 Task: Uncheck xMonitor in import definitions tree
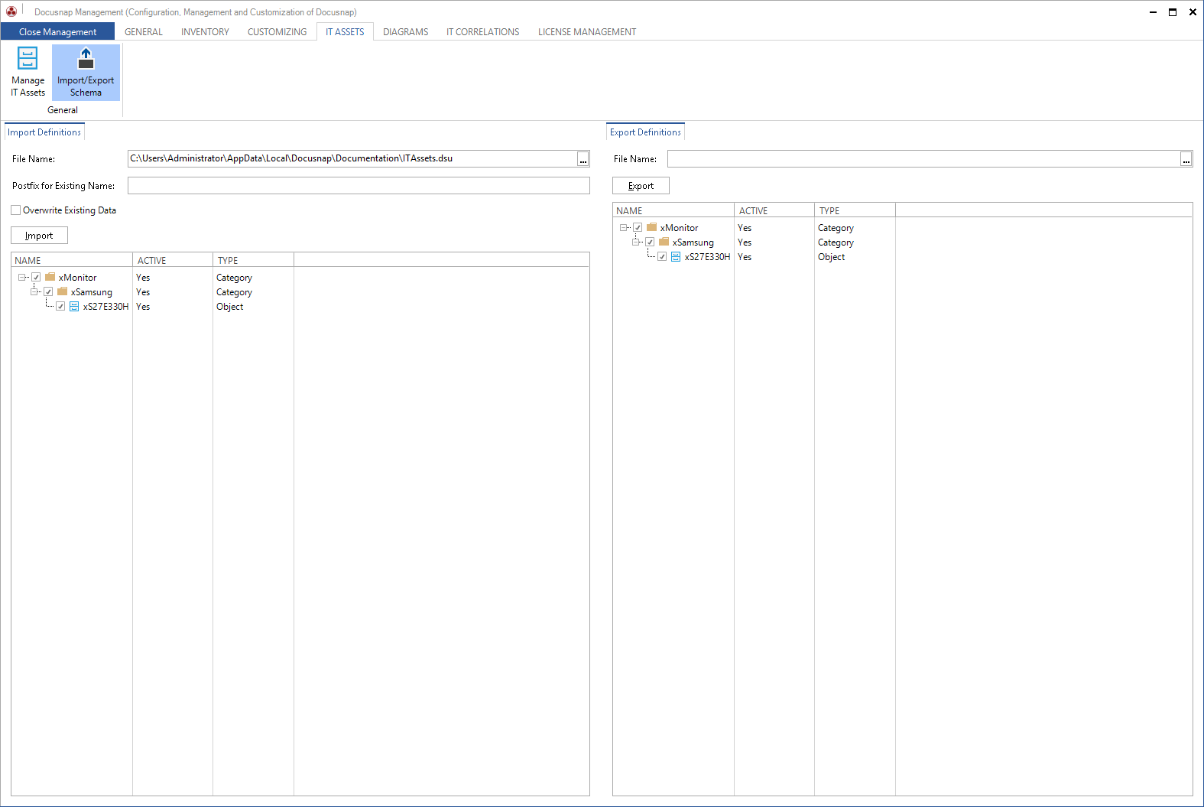pyautogui.click(x=36, y=277)
